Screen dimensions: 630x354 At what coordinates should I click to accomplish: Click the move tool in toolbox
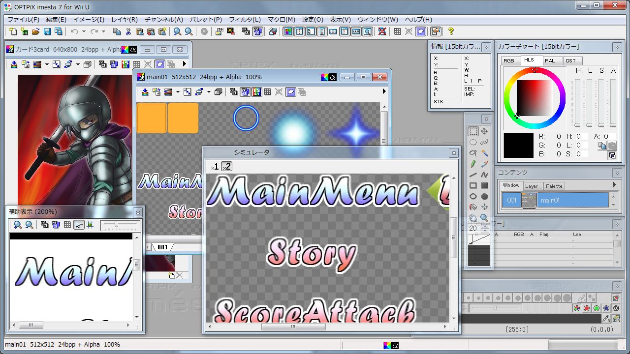(484, 131)
